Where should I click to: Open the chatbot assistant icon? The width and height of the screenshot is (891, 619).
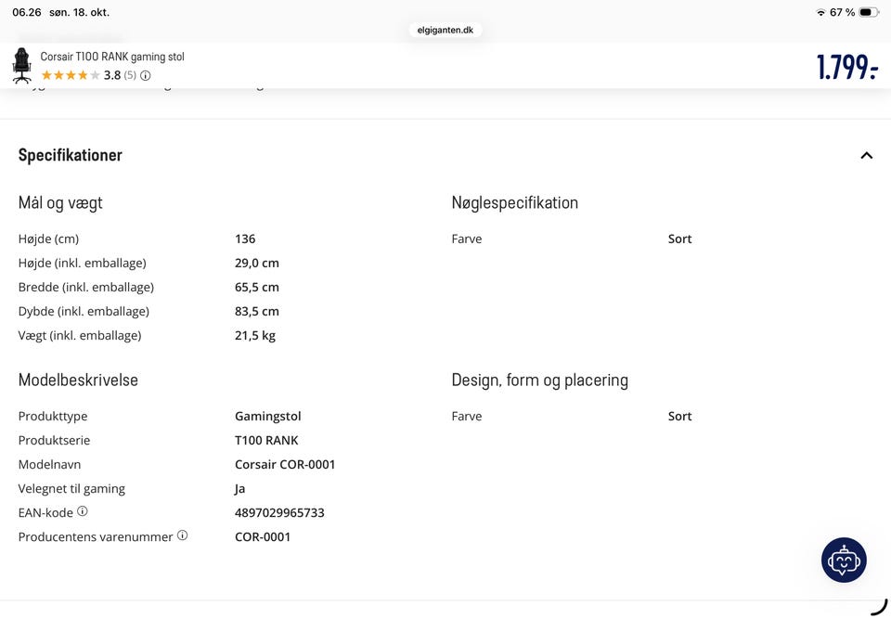844,560
